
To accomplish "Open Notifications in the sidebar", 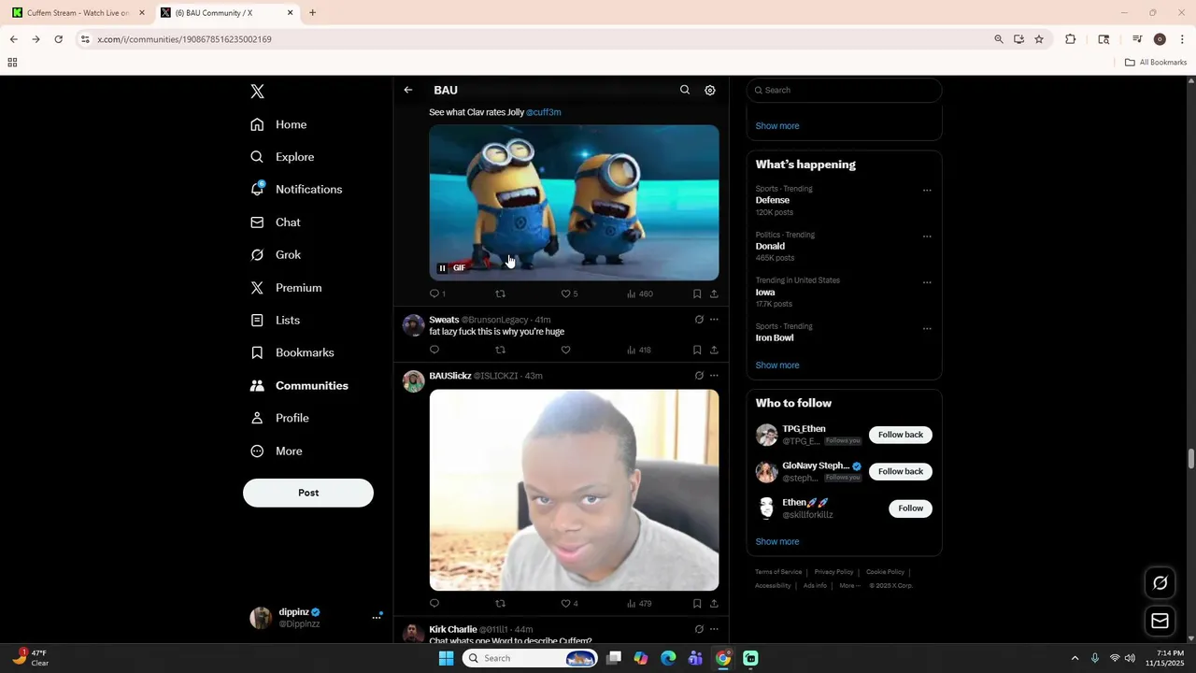I will (x=296, y=189).
